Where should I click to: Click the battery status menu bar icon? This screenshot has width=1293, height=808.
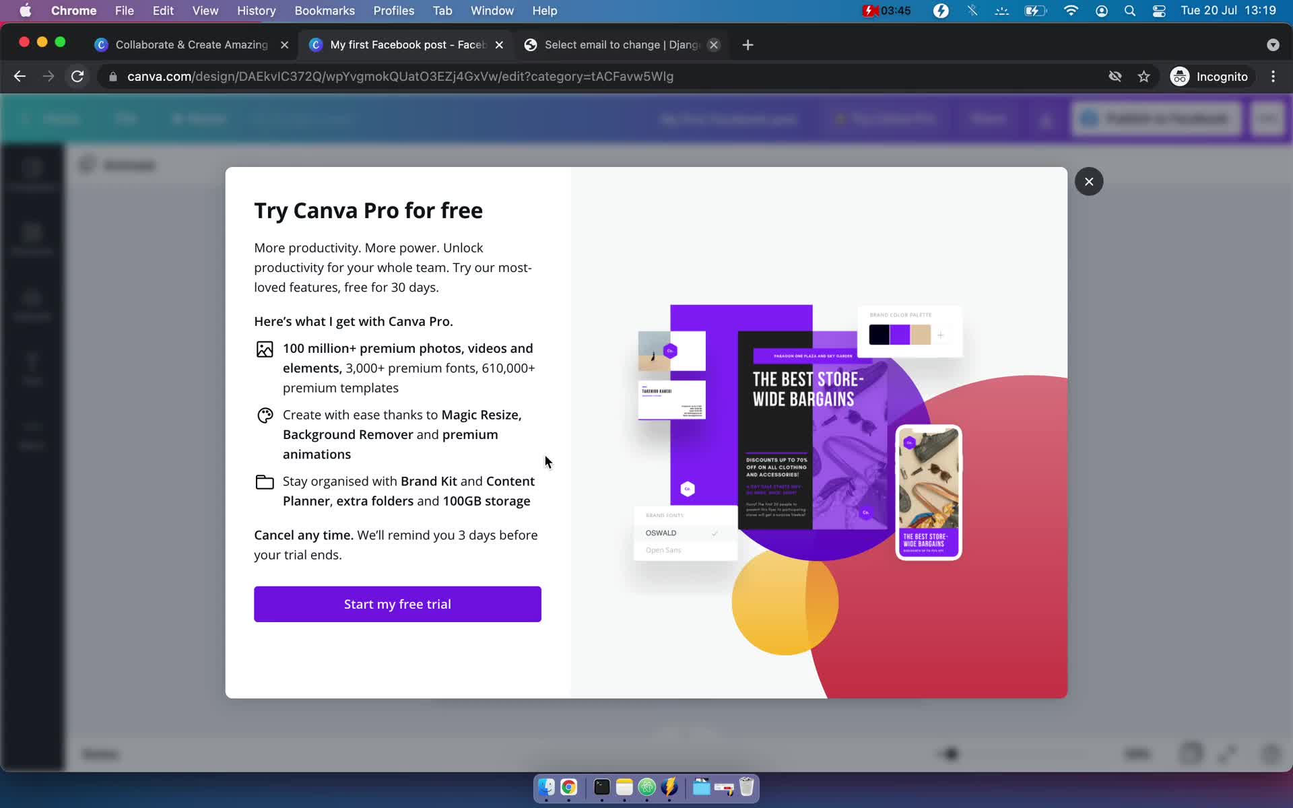(1035, 10)
